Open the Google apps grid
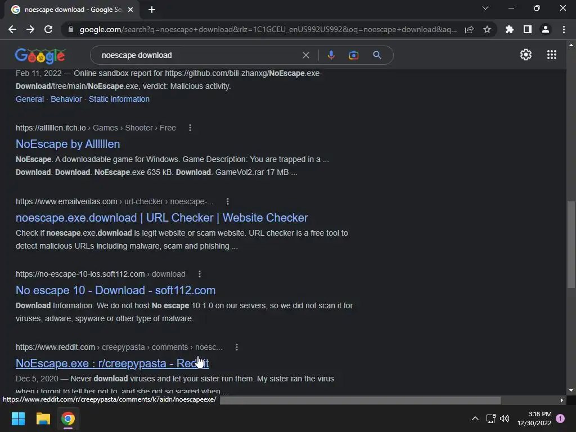 click(x=551, y=55)
